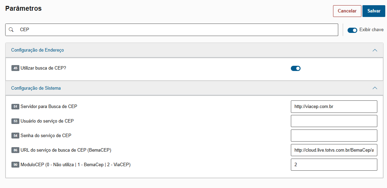387x188 pixels.
Task: Collapse Configuração de Sistema chevron
Action: (375, 88)
